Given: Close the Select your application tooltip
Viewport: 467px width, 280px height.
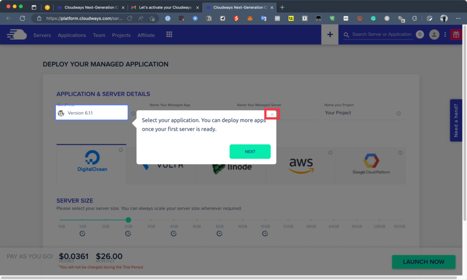Looking at the screenshot, I should [x=272, y=114].
